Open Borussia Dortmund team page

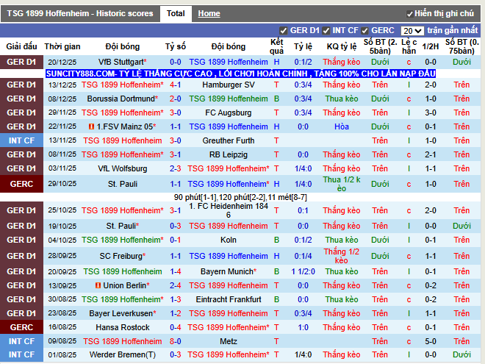click(121, 99)
